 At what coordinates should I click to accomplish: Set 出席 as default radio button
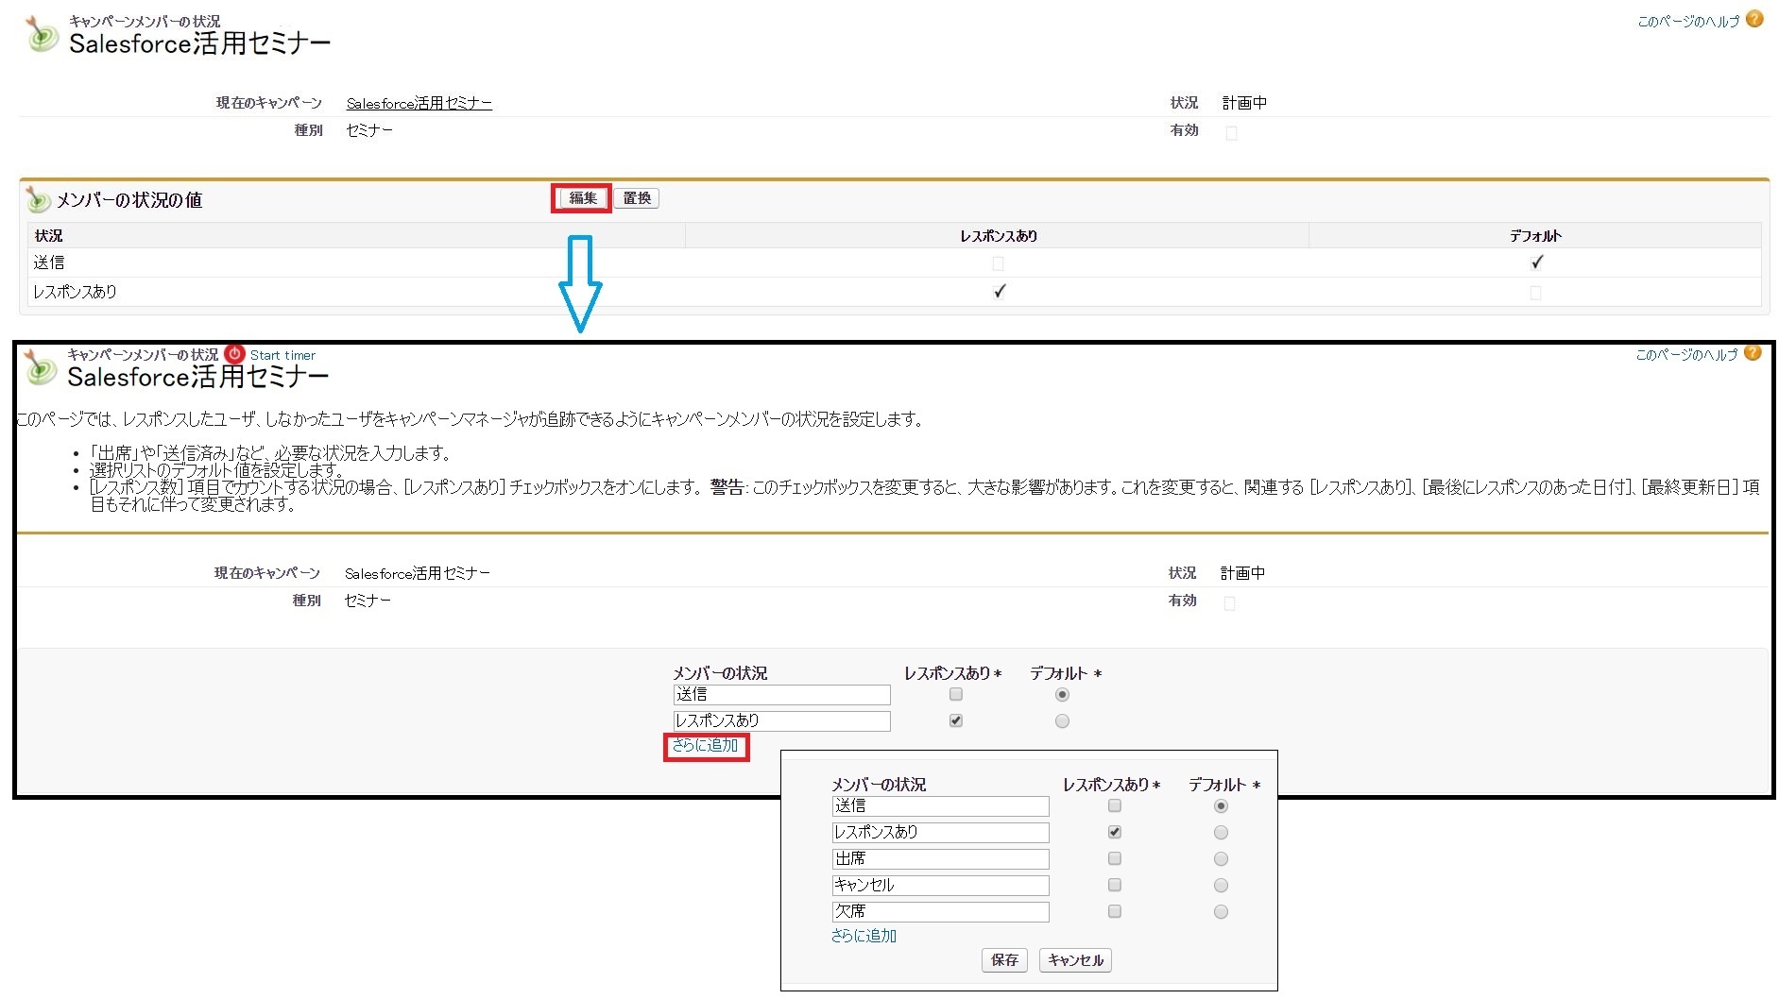pos(1221,859)
